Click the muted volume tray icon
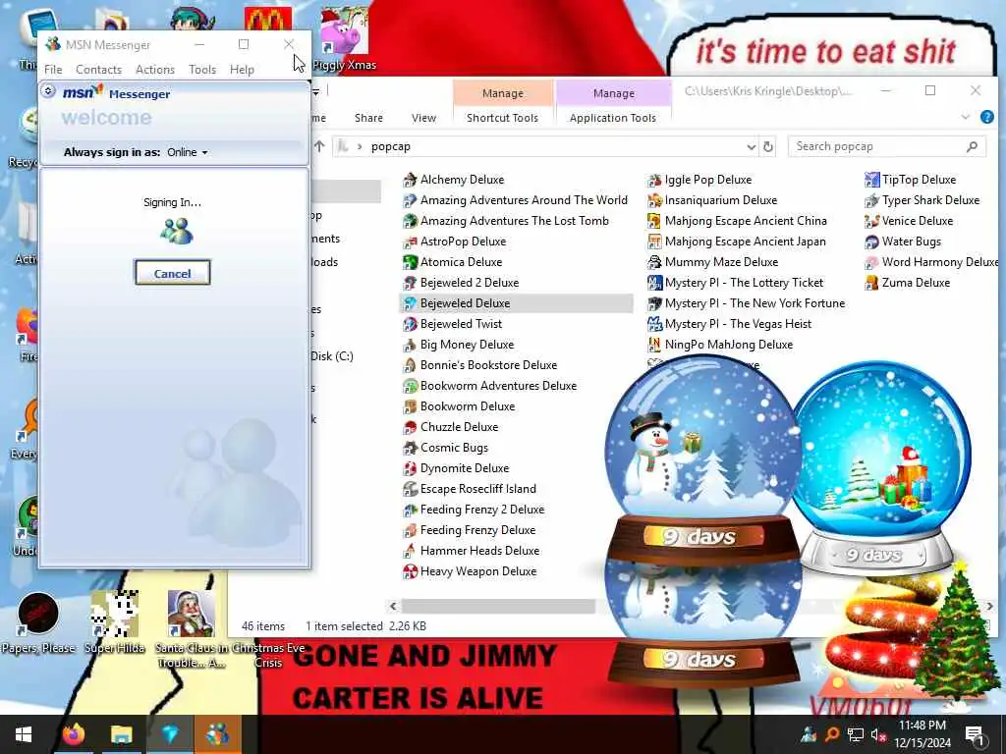 [877, 734]
